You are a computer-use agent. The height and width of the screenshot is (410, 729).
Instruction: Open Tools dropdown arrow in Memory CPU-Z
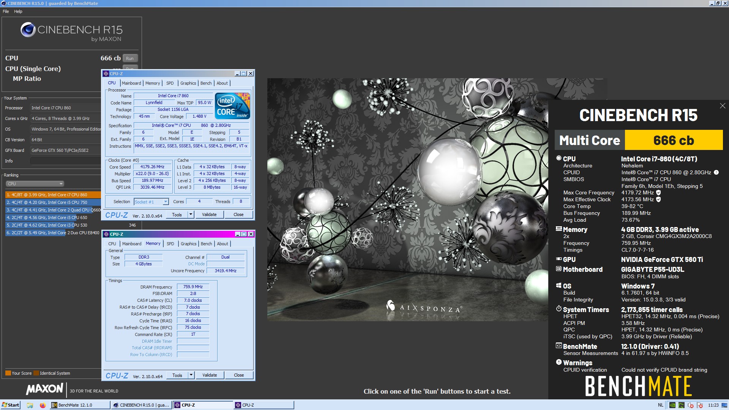click(191, 375)
